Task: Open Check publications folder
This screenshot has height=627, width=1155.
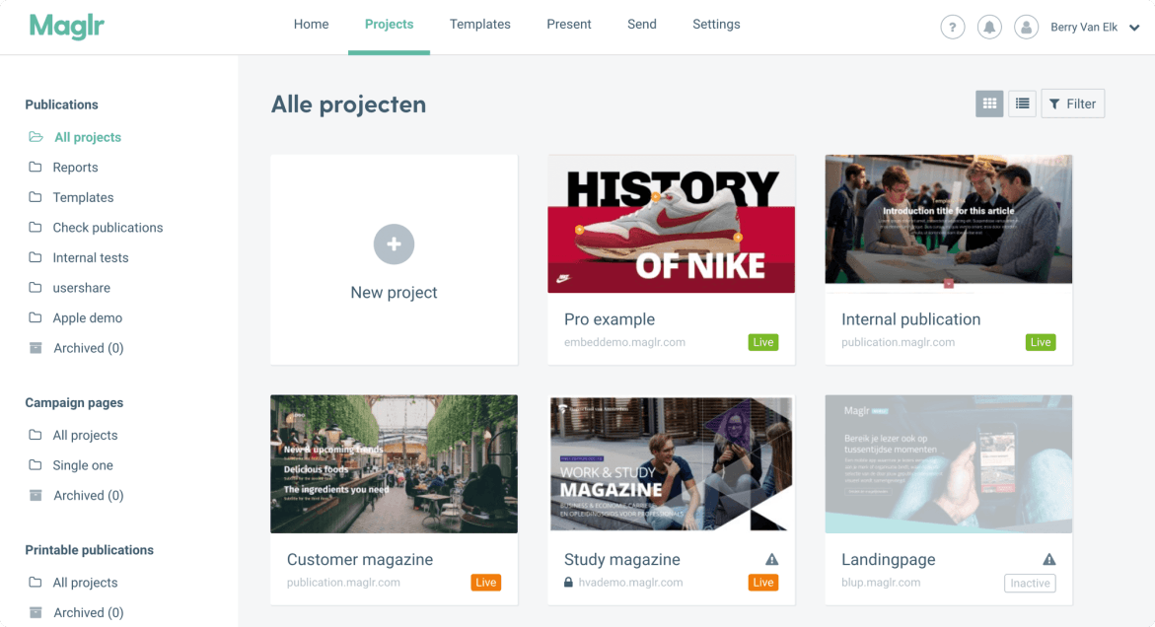Action: click(108, 228)
